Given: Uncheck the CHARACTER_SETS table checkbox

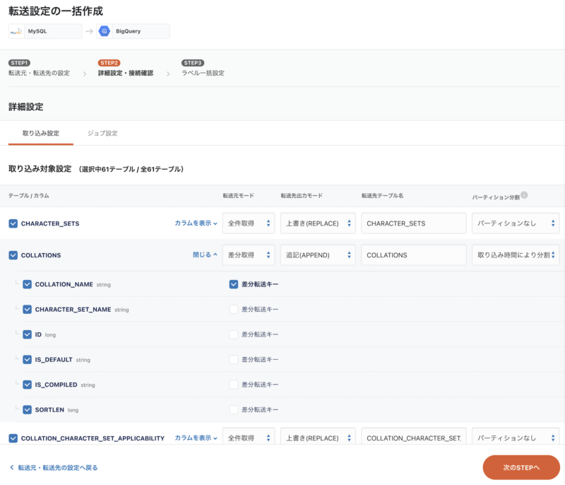Looking at the screenshot, I should coord(13,223).
